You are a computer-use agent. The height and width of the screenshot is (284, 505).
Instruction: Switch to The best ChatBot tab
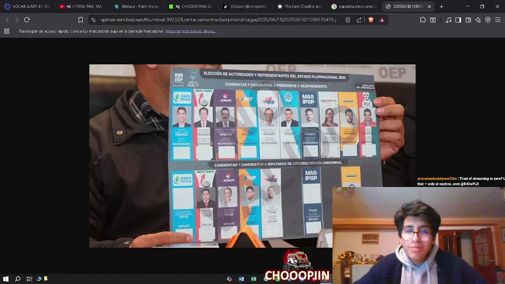click(x=300, y=6)
